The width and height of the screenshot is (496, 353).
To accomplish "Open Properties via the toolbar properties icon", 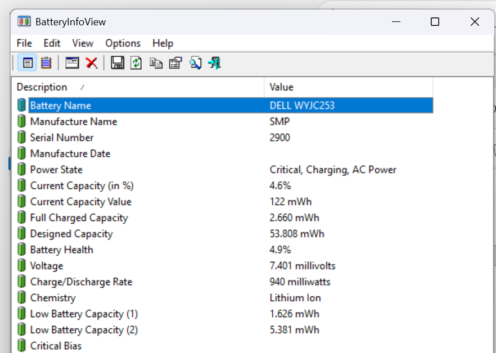I will click(x=175, y=62).
